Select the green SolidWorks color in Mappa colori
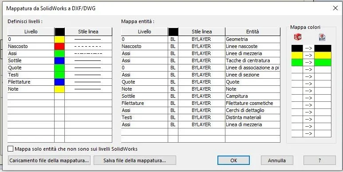 (297, 63)
